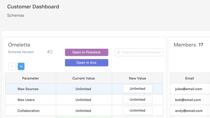The height and width of the screenshot is (118, 210).
Task: Click the Scheme Version label
Action: pos(21,52)
